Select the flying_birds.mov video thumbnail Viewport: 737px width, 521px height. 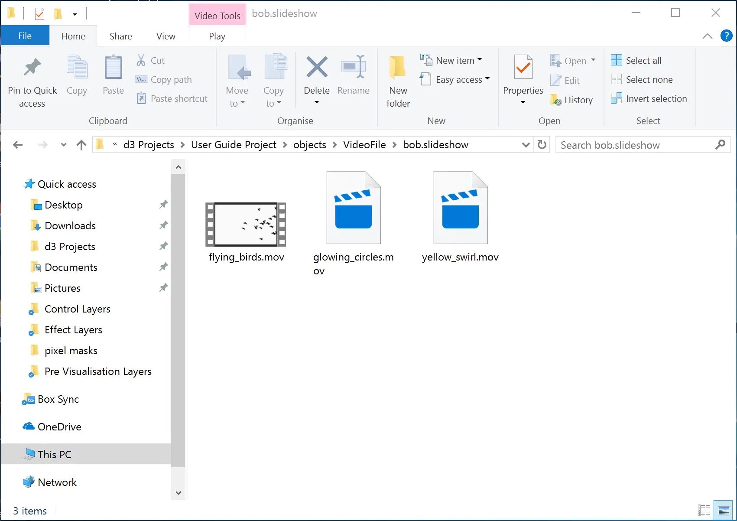(x=246, y=225)
